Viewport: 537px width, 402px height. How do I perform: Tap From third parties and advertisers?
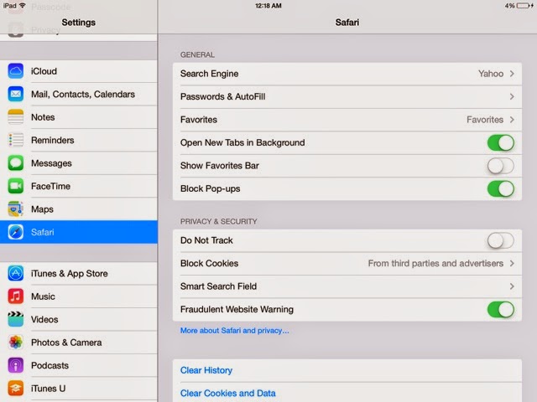[x=435, y=263]
